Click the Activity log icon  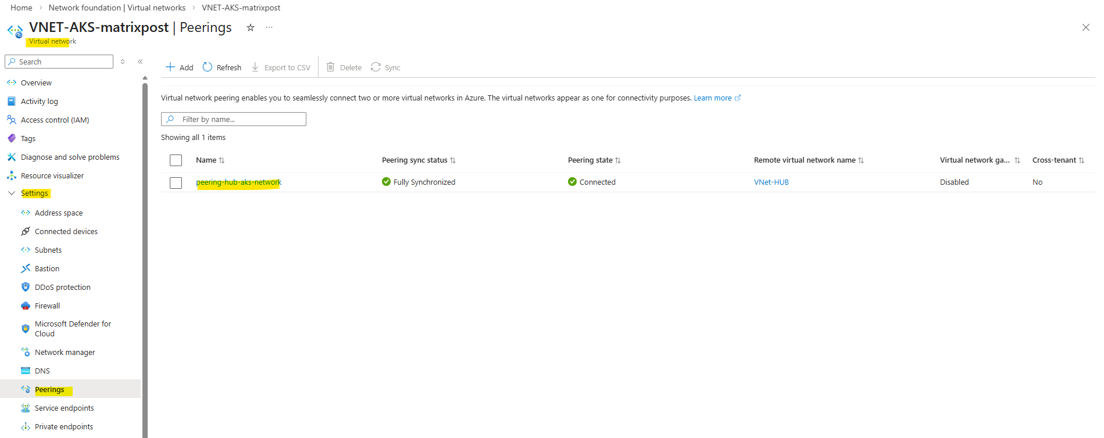point(12,101)
